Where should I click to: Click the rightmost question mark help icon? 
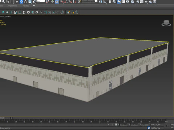click(x=77, y=12)
